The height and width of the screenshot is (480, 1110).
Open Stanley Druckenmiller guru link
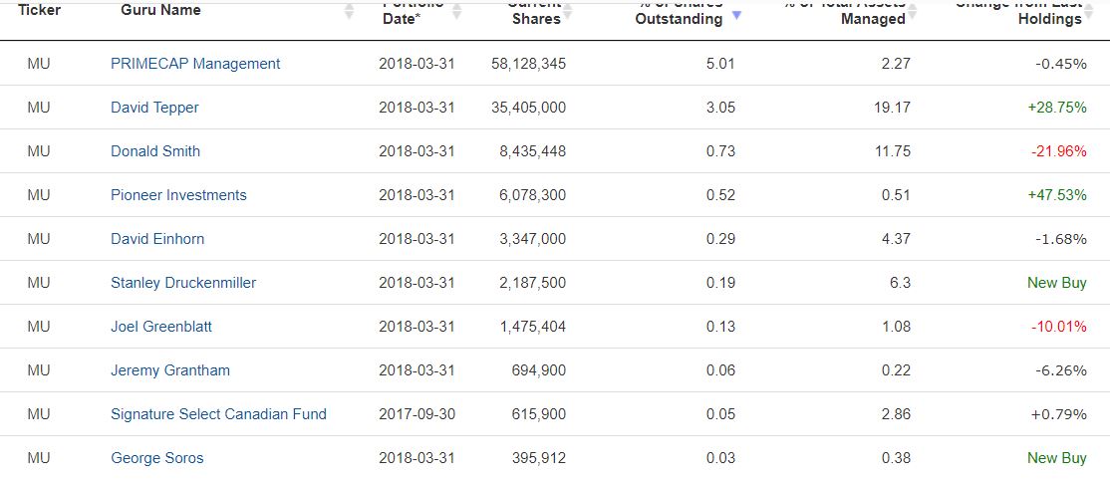pos(183,283)
